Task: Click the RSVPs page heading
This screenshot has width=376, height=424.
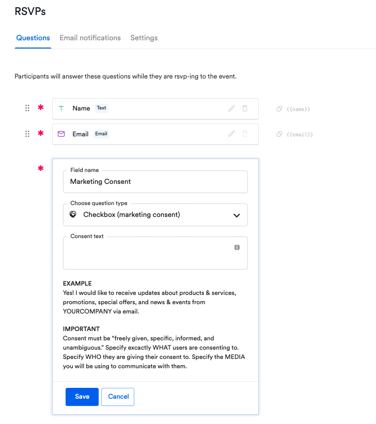Action: pos(30,11)
